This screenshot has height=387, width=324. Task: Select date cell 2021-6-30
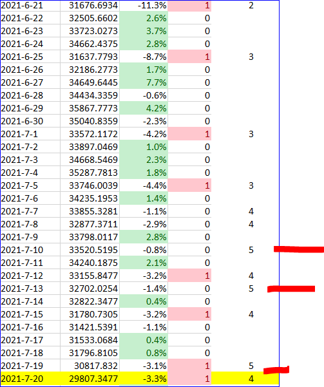30,121
